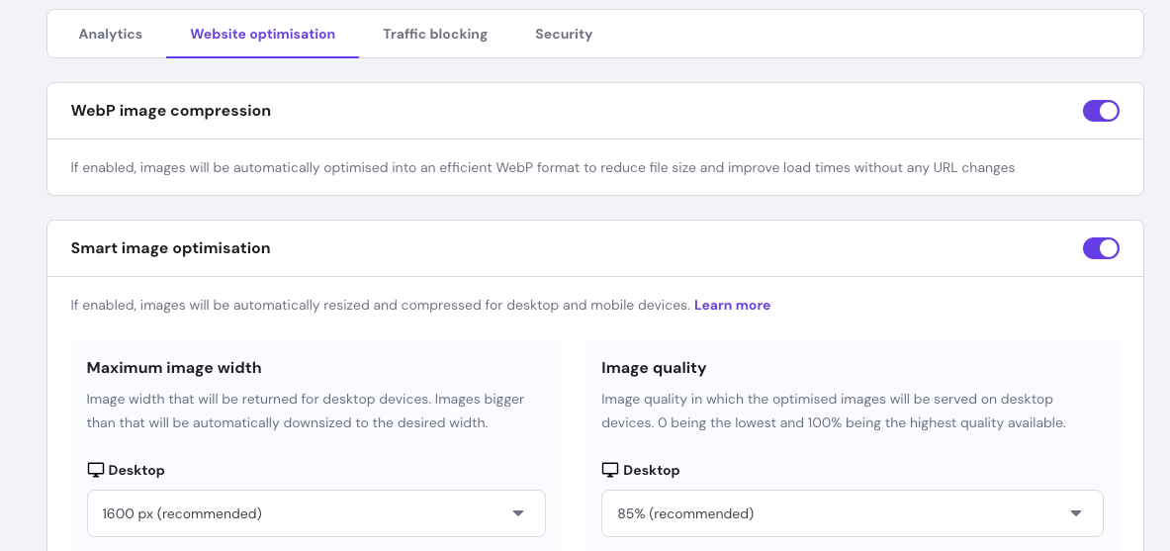Click the WebP image compression heading
This screenshot has width=1170, height=551.
click(x=171, y=111)
